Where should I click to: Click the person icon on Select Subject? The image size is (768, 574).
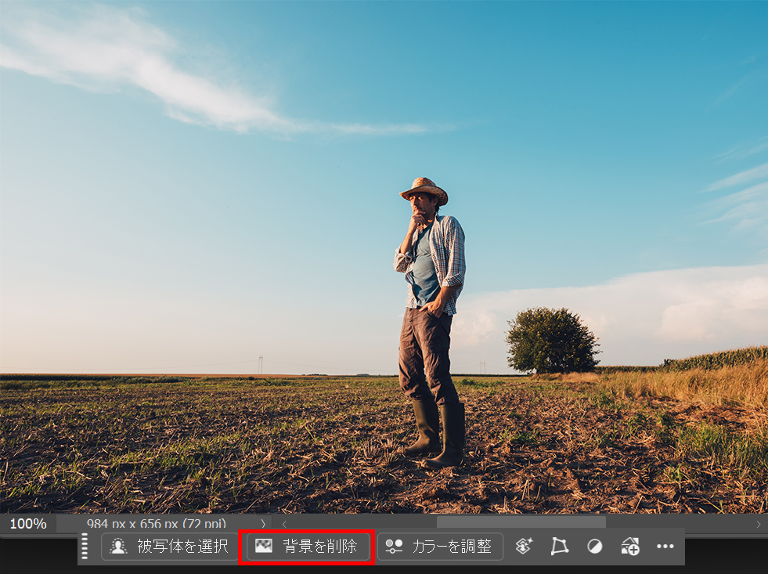tap(118, 547)
